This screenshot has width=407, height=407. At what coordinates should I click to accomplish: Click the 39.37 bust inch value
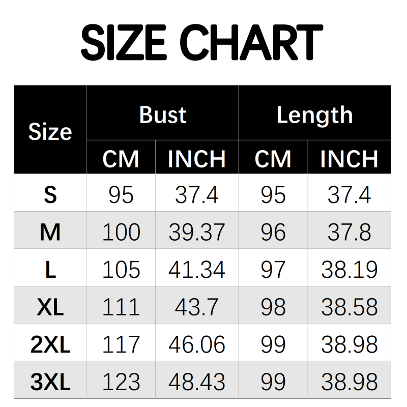(x=196, y=232)
